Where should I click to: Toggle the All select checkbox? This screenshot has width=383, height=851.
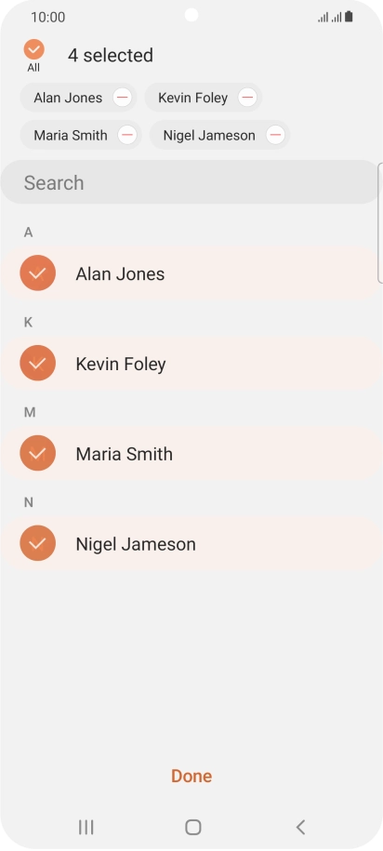click(x=33, y=49)
